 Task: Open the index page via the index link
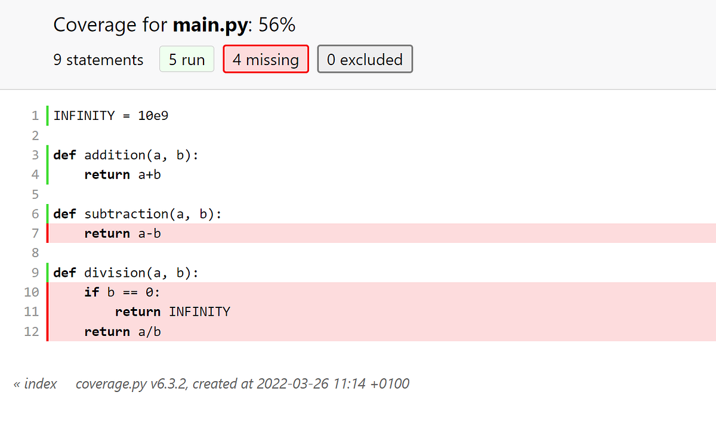(36, 384)
